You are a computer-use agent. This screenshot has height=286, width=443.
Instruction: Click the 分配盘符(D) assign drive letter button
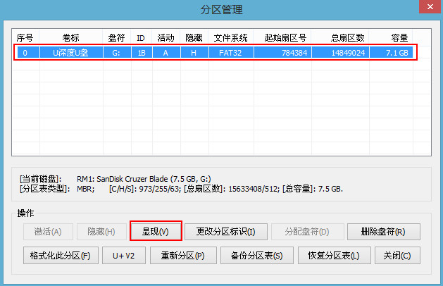pyautogui.click(x=307, y=232)
